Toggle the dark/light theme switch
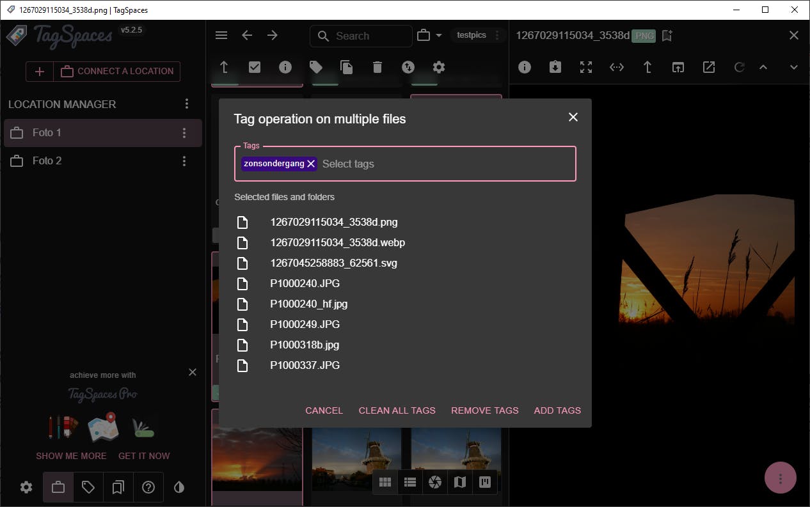 tap(179, 487)
